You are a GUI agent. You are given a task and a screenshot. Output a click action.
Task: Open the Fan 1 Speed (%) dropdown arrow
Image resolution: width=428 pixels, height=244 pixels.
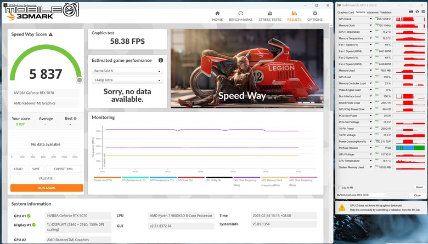click(x=371, y=45)
